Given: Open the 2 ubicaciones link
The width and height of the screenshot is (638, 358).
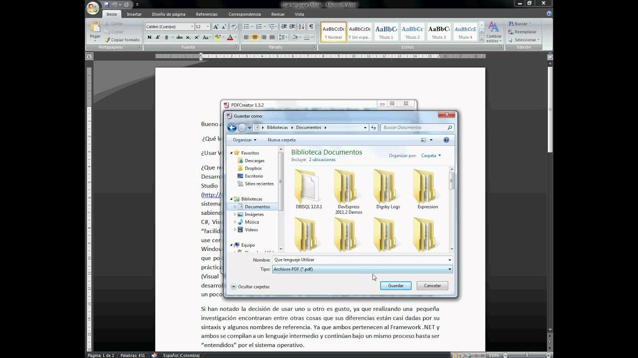Looking at the screenshot, I should click(x=322, y=160).
